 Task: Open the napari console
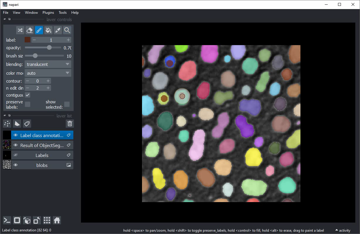click(x=7, y=220)
